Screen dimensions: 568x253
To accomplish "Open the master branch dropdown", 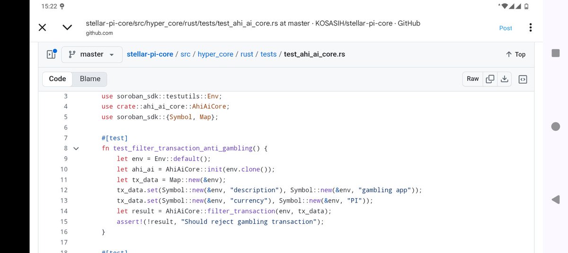I will tap(92, 54).
